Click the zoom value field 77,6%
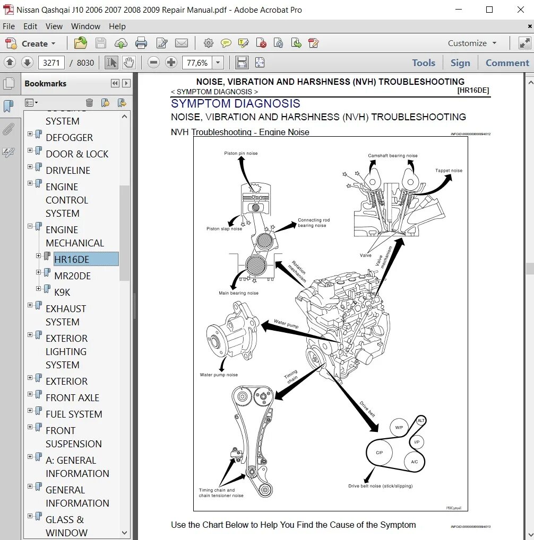 pyautogui.click(x=197, y=63)
